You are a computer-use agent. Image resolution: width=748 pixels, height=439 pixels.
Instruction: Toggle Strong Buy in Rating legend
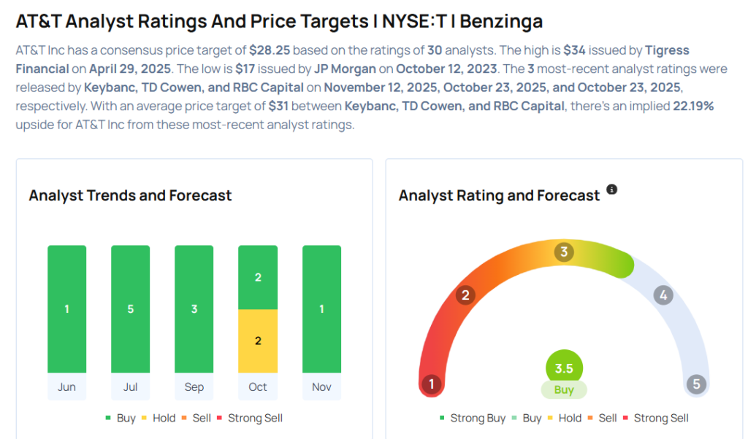tap(472, 418)
